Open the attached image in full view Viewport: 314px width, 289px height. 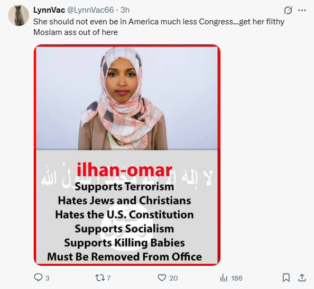[x=127, y=155]
